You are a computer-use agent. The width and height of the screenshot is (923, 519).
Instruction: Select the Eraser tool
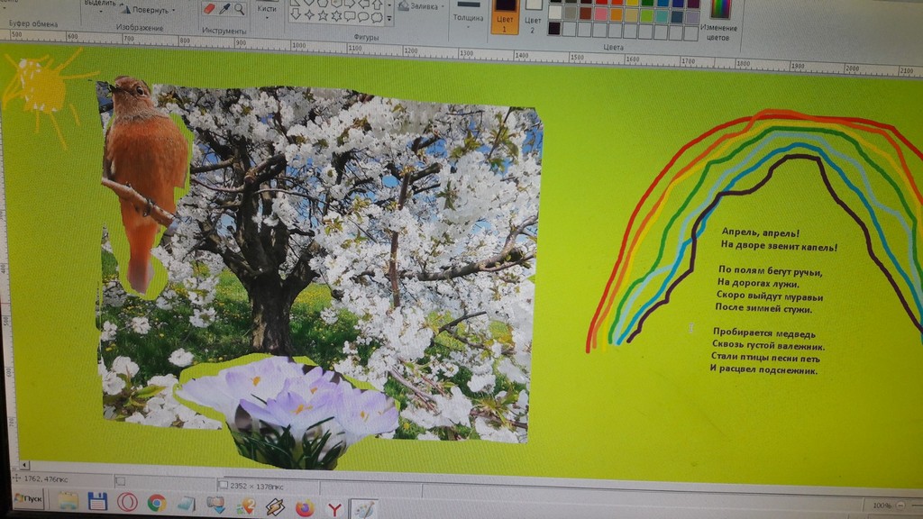(x=209, y=8)
